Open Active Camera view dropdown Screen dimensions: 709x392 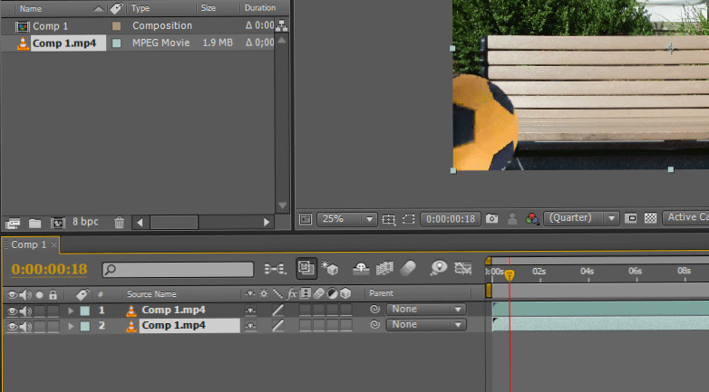tap(685, 217)
